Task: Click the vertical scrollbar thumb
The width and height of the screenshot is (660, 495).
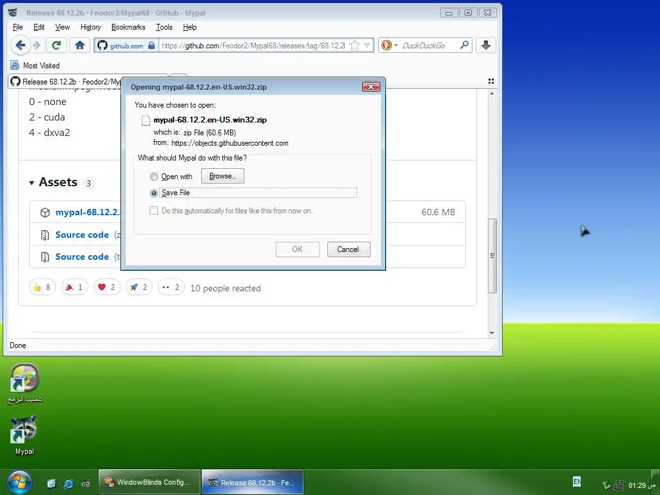Action: tap(492, 255)
